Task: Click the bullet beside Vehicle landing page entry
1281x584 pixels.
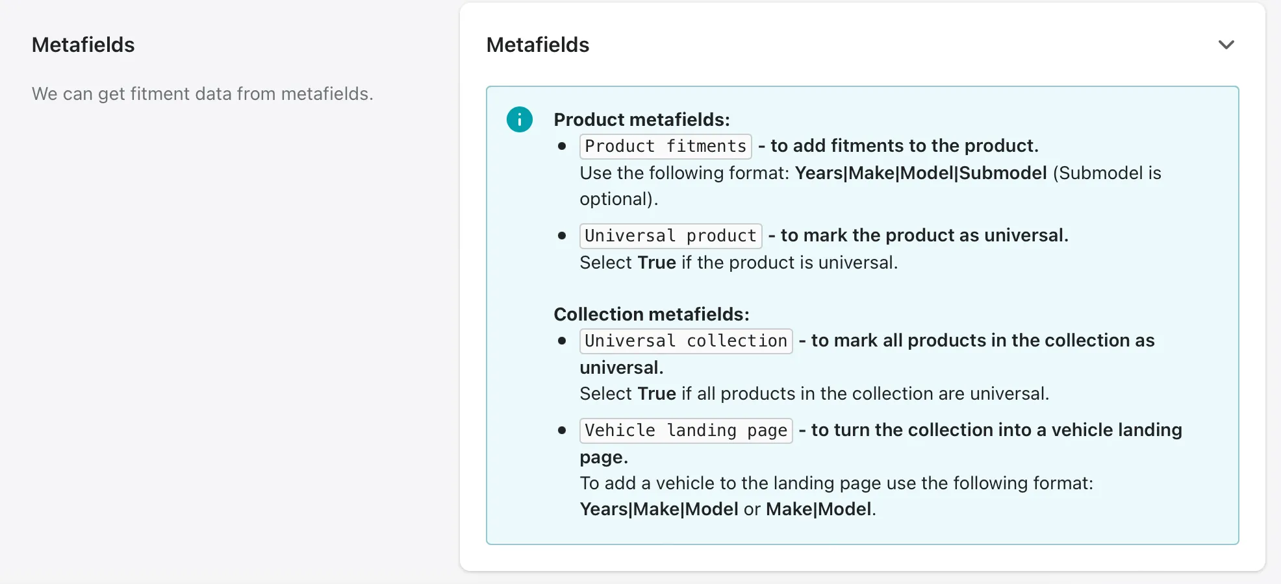Action: [x=561, y=430]
